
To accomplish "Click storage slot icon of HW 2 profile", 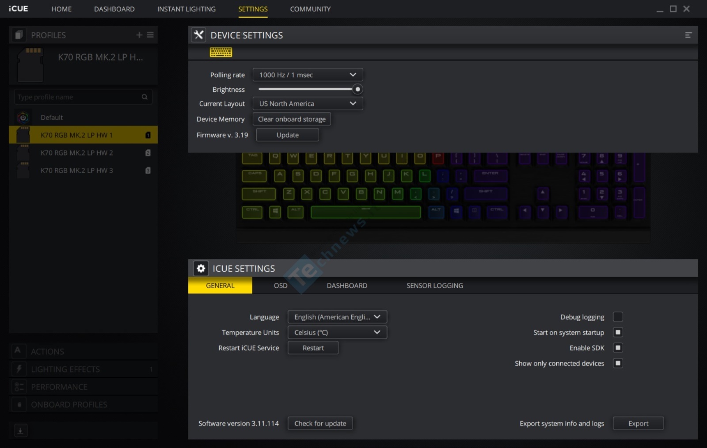I will click(x=148, y=153).
